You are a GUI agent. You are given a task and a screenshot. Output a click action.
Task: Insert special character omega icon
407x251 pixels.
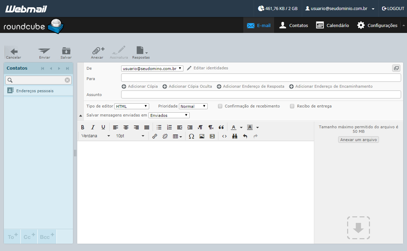pos(192,136)
